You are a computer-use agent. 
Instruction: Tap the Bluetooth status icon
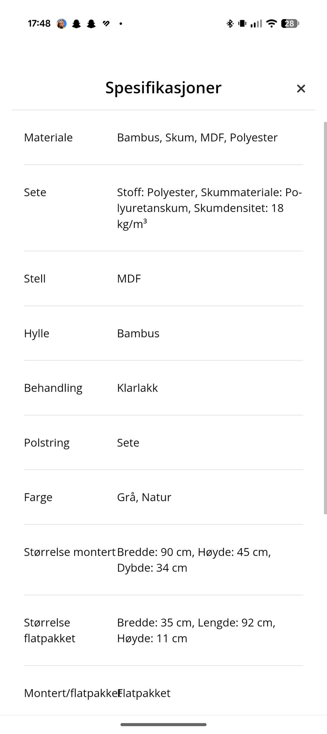[x=230, y=24]
